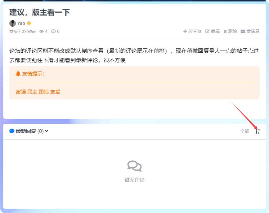
Task: Open the Yao username link
Action: [21, 23]
